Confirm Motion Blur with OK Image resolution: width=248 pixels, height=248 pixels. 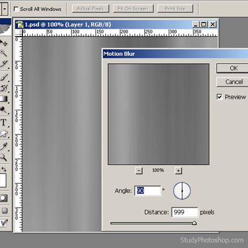[233, 68]
